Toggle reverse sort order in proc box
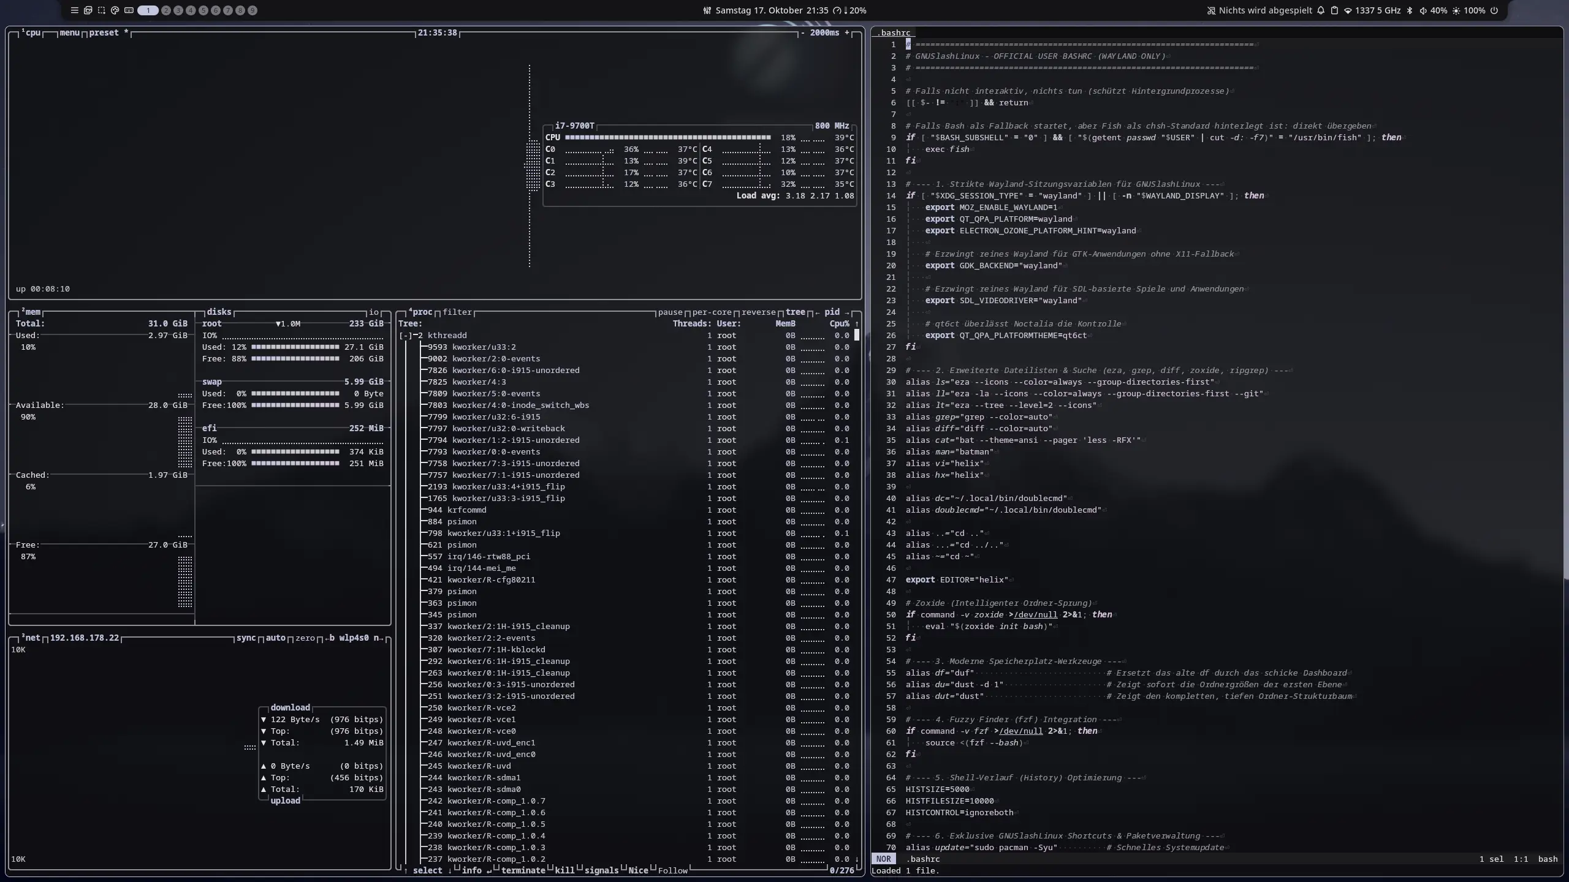 click(759, 312)
